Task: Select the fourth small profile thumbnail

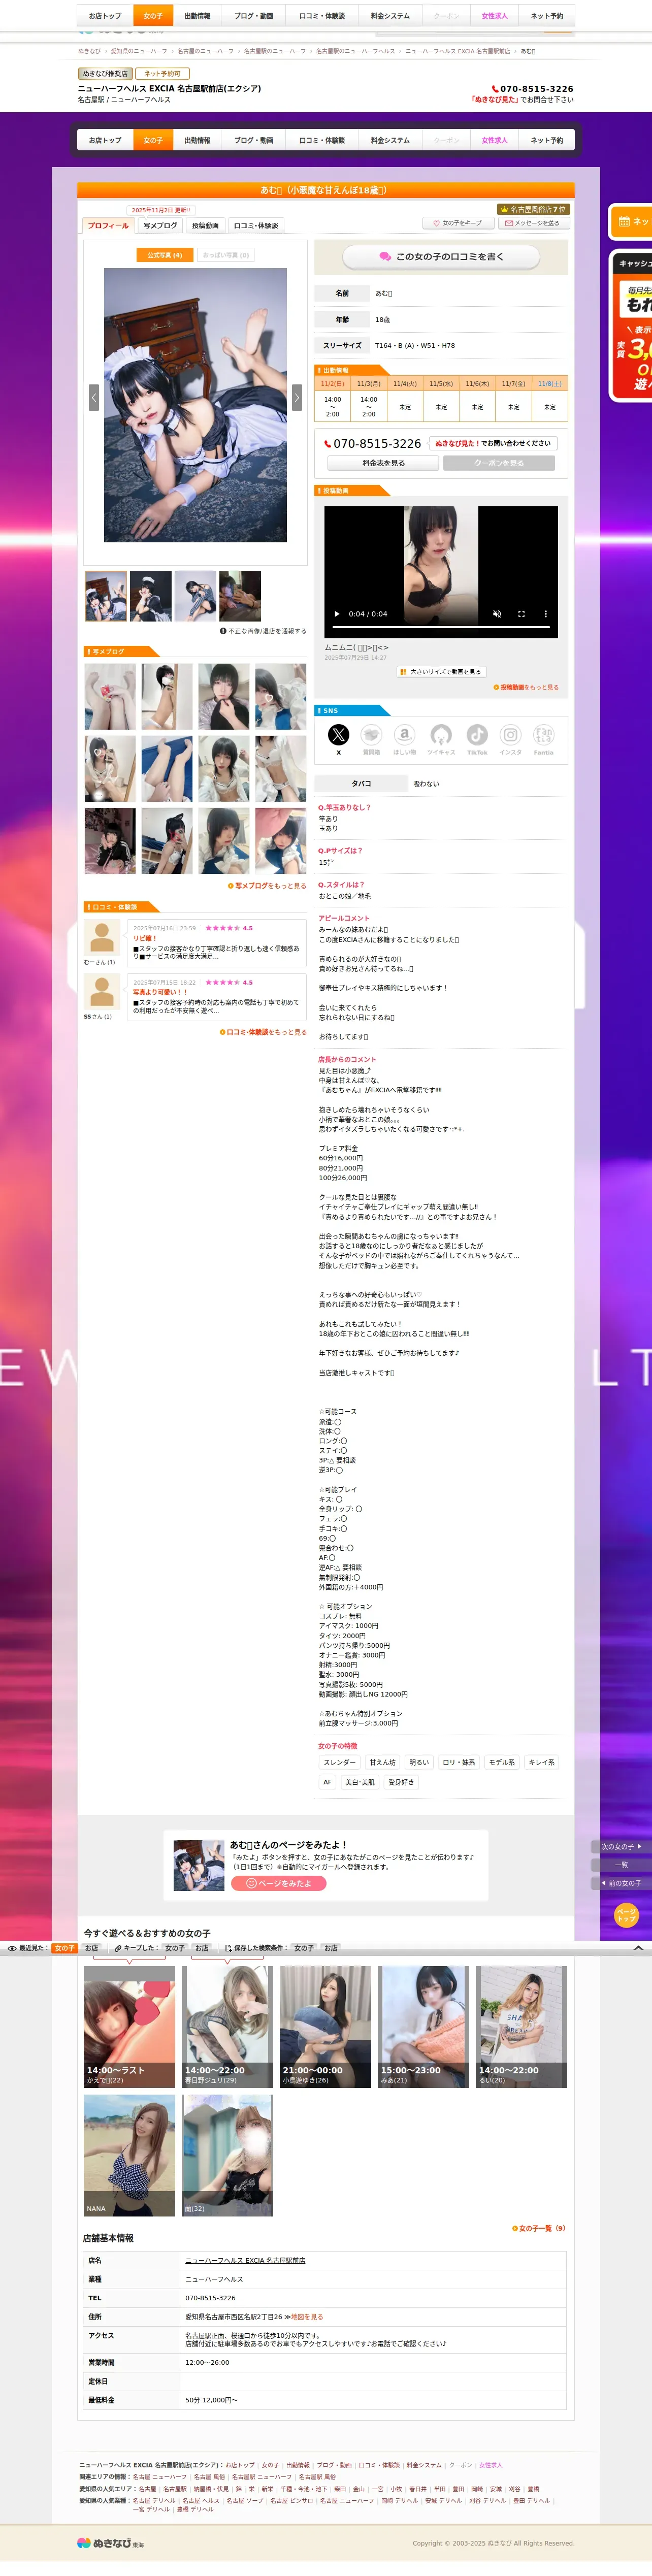Action: point(240,596)
